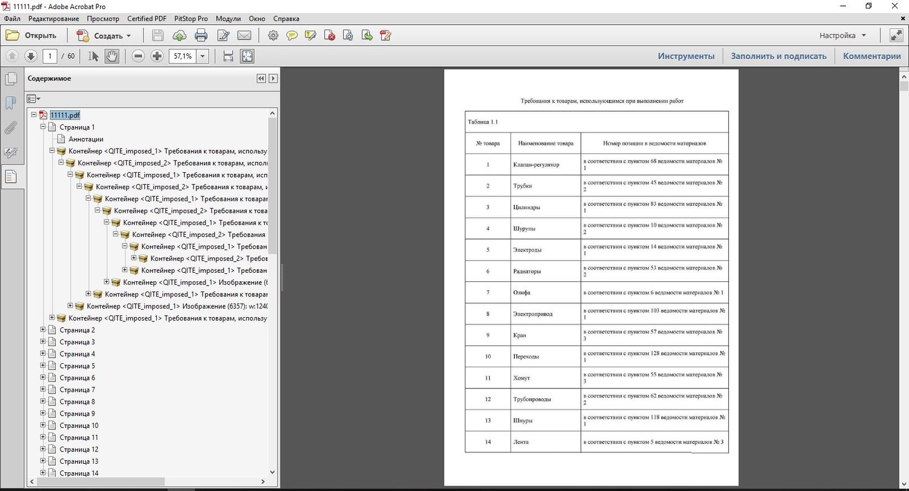Open the Окно menu
This screenshot has height=491, width=909.
258,19
